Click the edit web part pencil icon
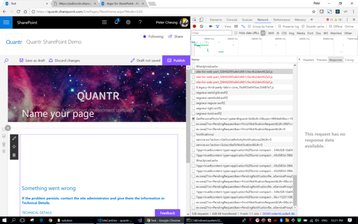The height and width of the screenshot is (224, 358). point(14,138)
